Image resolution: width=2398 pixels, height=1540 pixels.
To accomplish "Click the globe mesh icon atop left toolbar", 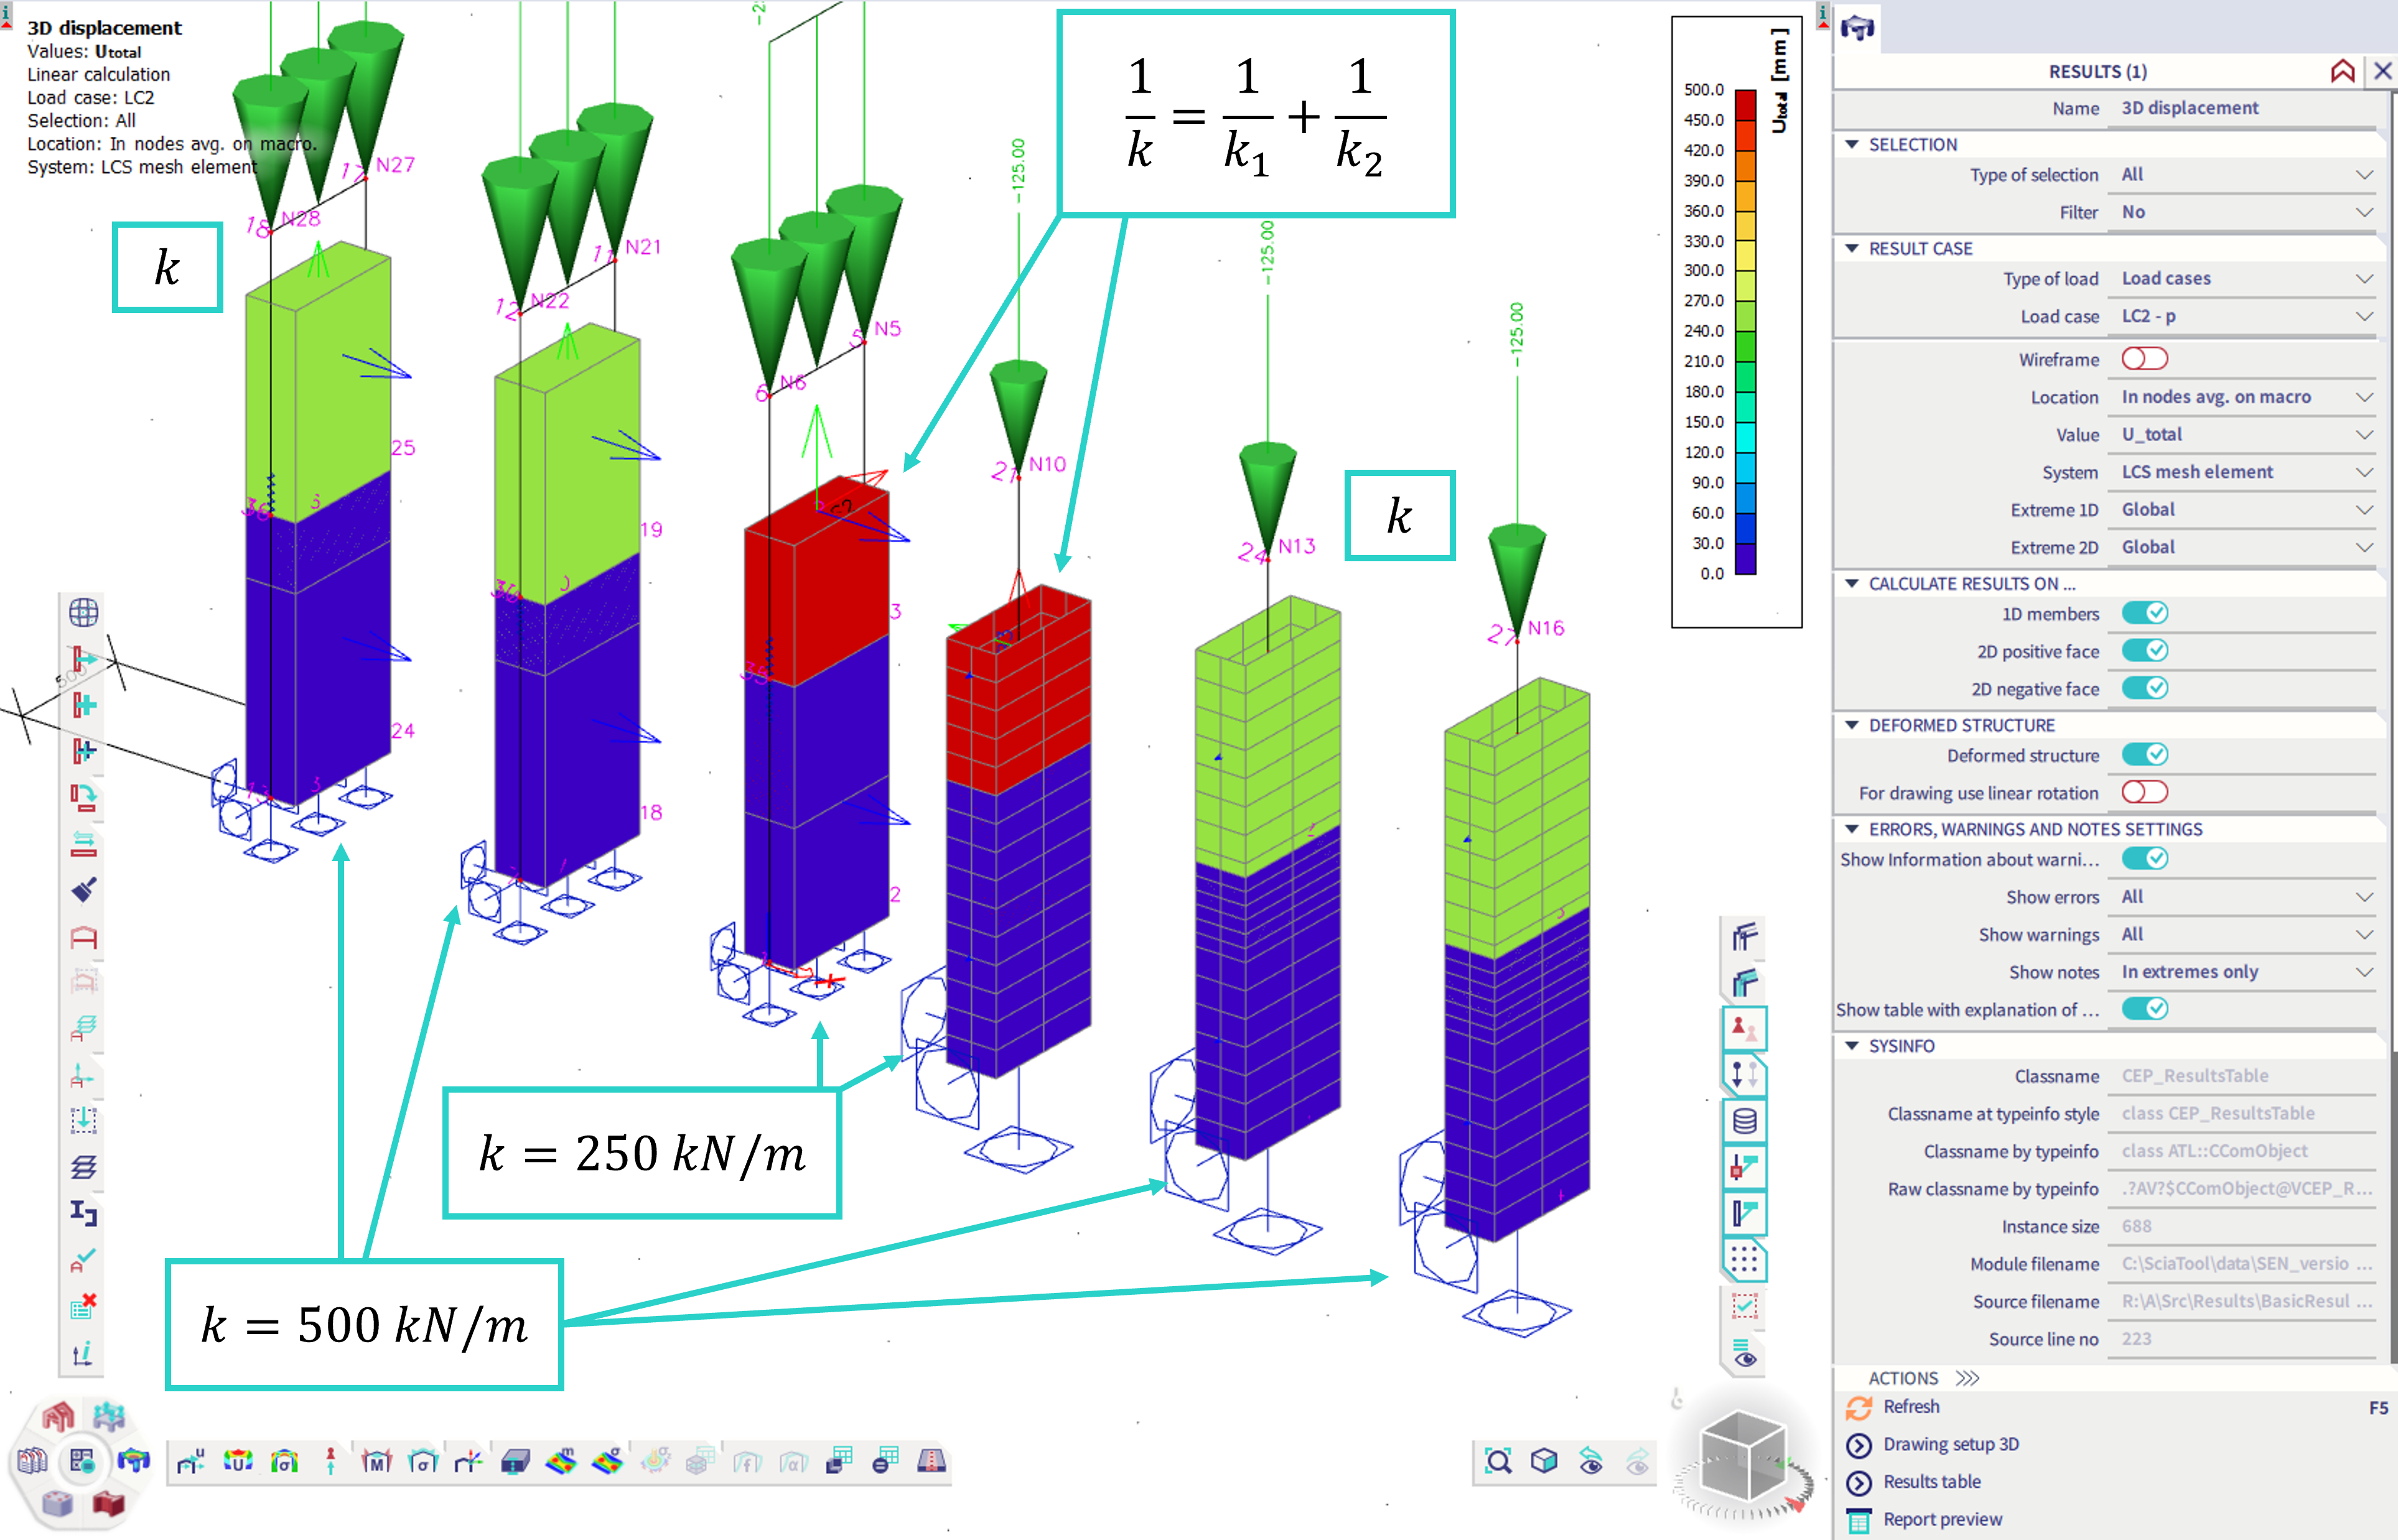I will point(84,612).
